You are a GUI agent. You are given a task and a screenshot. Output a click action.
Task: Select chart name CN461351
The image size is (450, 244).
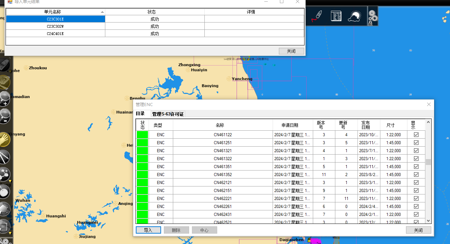pos(223,166)
